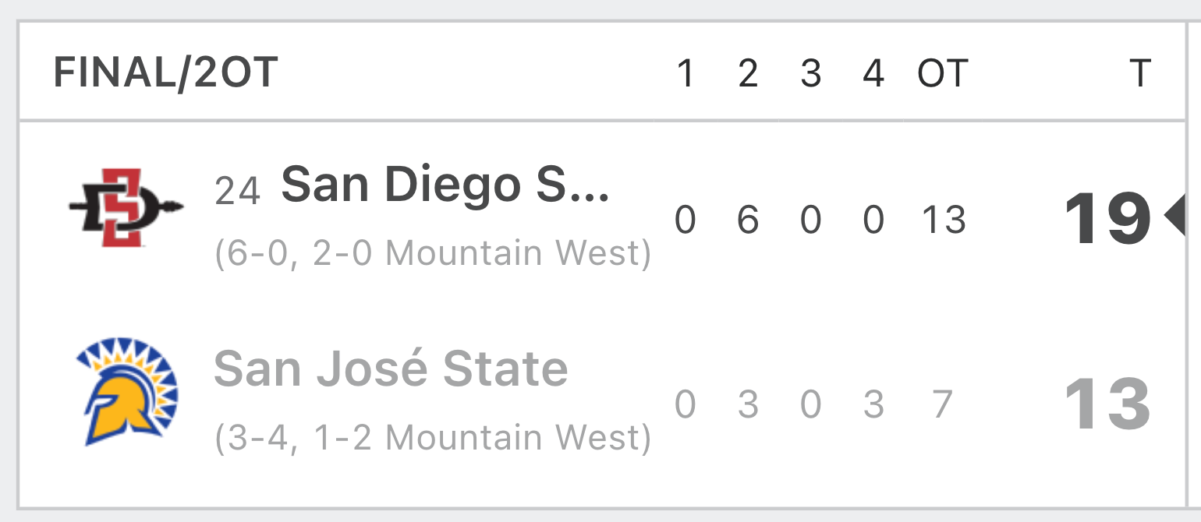This screenshot has width=1201, height=522.
Task: Open the San Diego S... team name
Action: [445, 185]
